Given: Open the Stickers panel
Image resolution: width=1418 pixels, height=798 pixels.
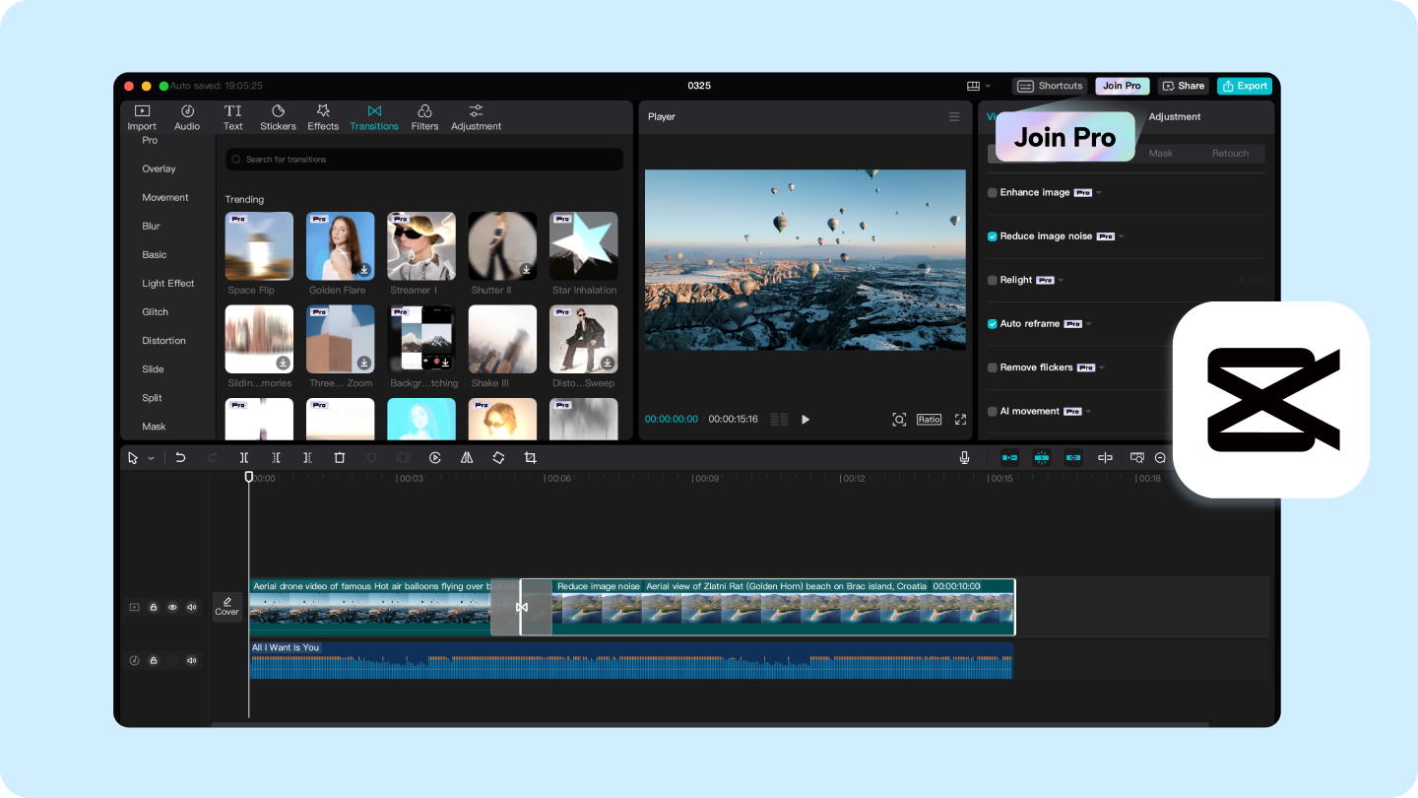Looking at the screenshot, I should point(278,116).
